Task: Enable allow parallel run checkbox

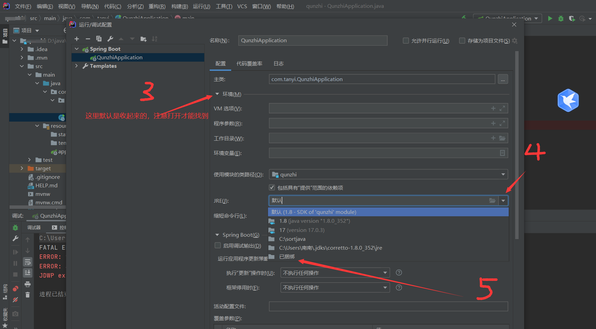Action: point(406,41)
